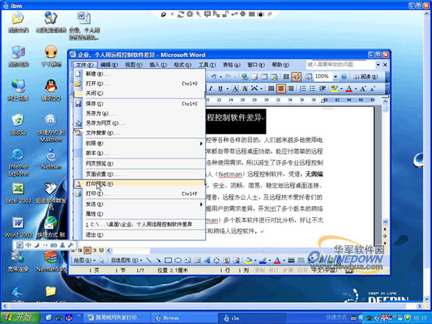This screenshot has width=432, height=324.
Task: Click the Text Box drawing icon
Action: click(x=187, y=260)
